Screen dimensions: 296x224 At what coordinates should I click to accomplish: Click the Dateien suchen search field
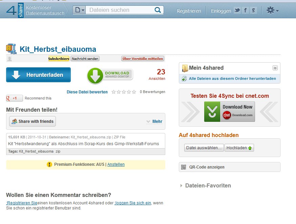pos(120,10)
